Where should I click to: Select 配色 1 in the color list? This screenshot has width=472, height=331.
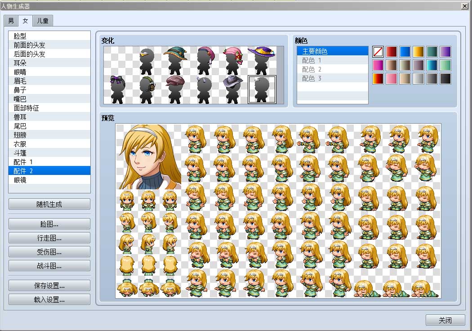coord(332,60)
